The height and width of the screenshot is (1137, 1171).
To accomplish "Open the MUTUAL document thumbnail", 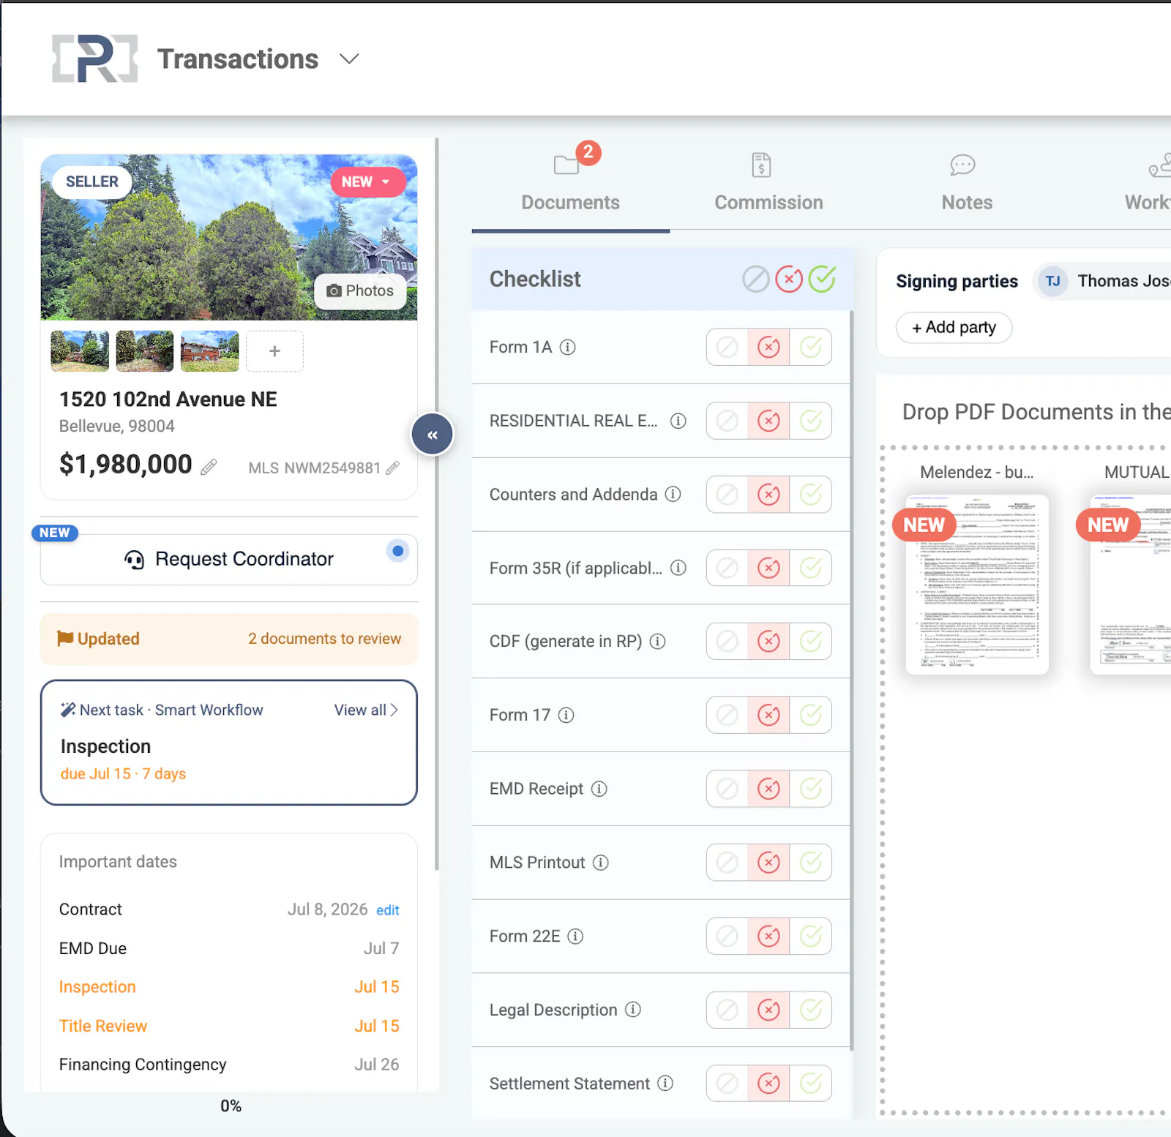I will 1131,585.
